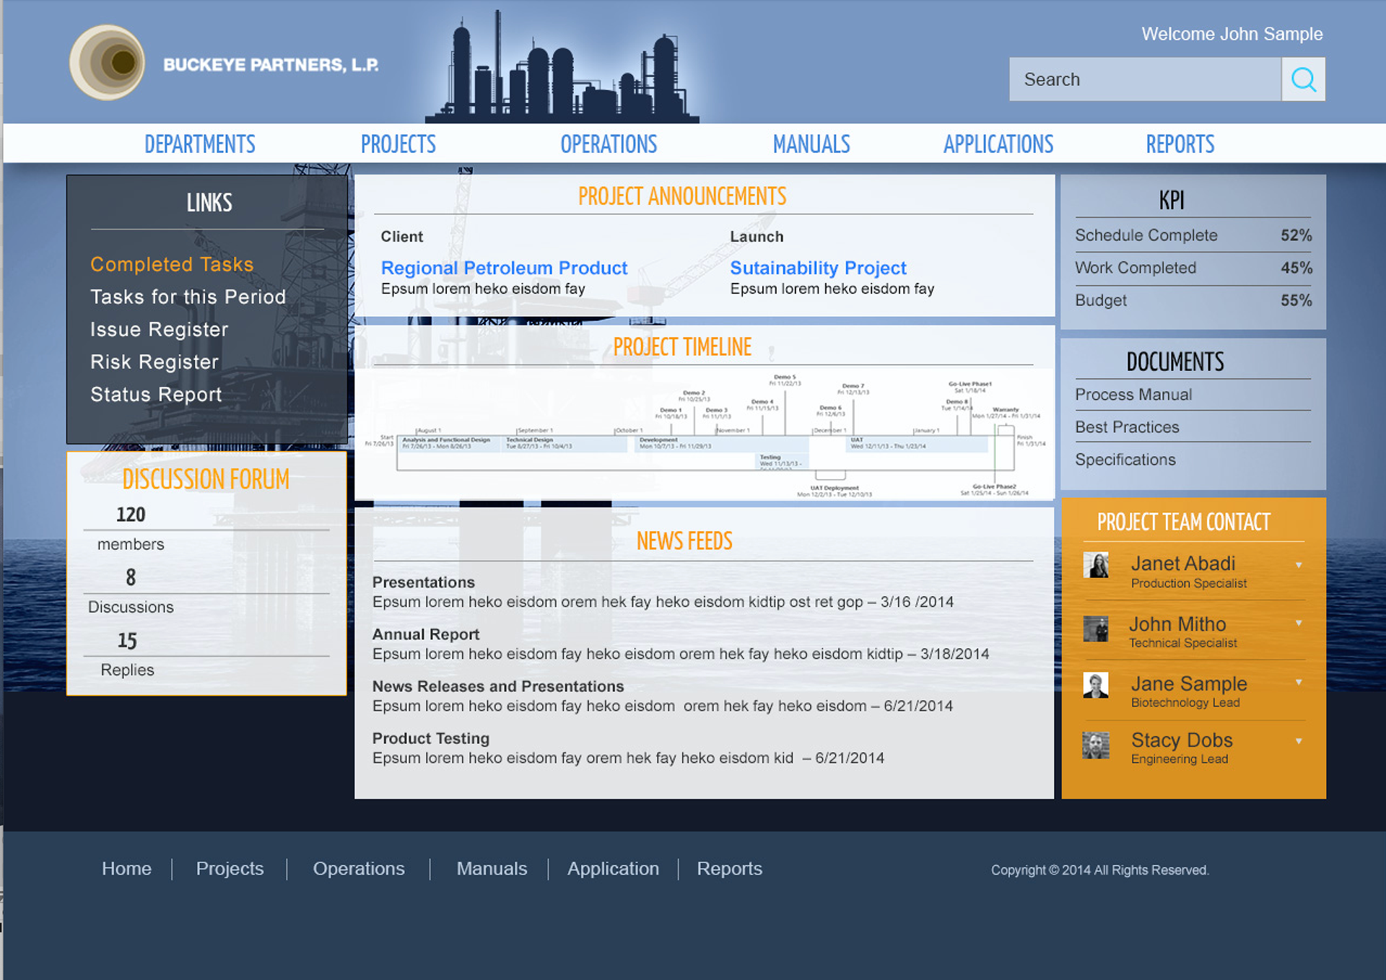The height and width of the screenshot is (980, 1386).
Task: Click Jane Sample's profile photo
Action: (1096, 685)
